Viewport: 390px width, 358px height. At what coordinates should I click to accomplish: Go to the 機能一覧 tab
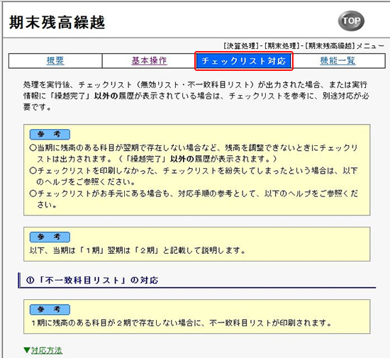click(338, 61)
